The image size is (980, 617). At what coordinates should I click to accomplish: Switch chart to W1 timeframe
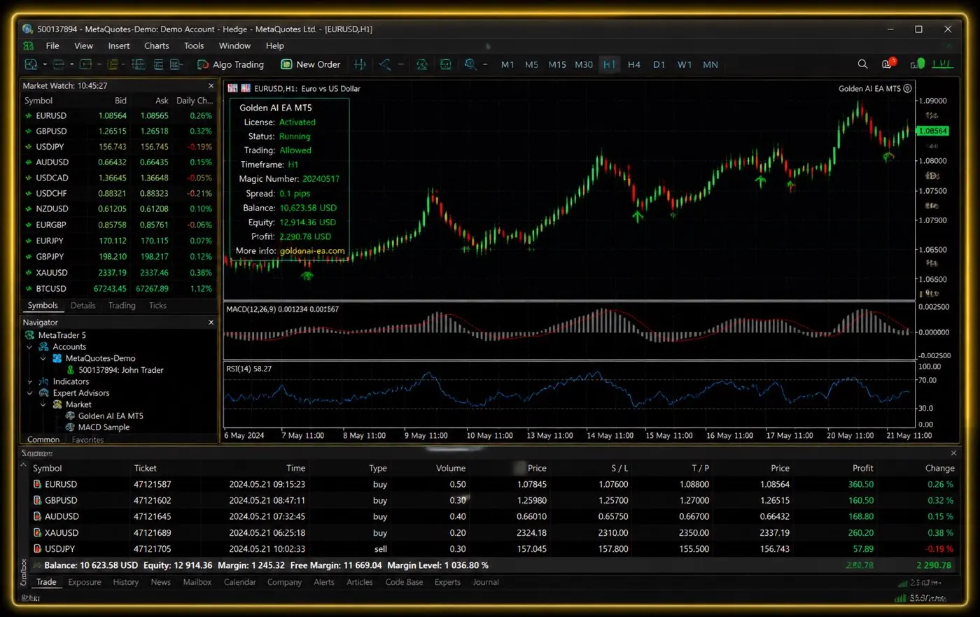click(685, 64)
